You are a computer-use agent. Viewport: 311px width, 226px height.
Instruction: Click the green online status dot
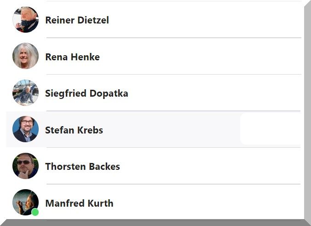pos(35,212)
